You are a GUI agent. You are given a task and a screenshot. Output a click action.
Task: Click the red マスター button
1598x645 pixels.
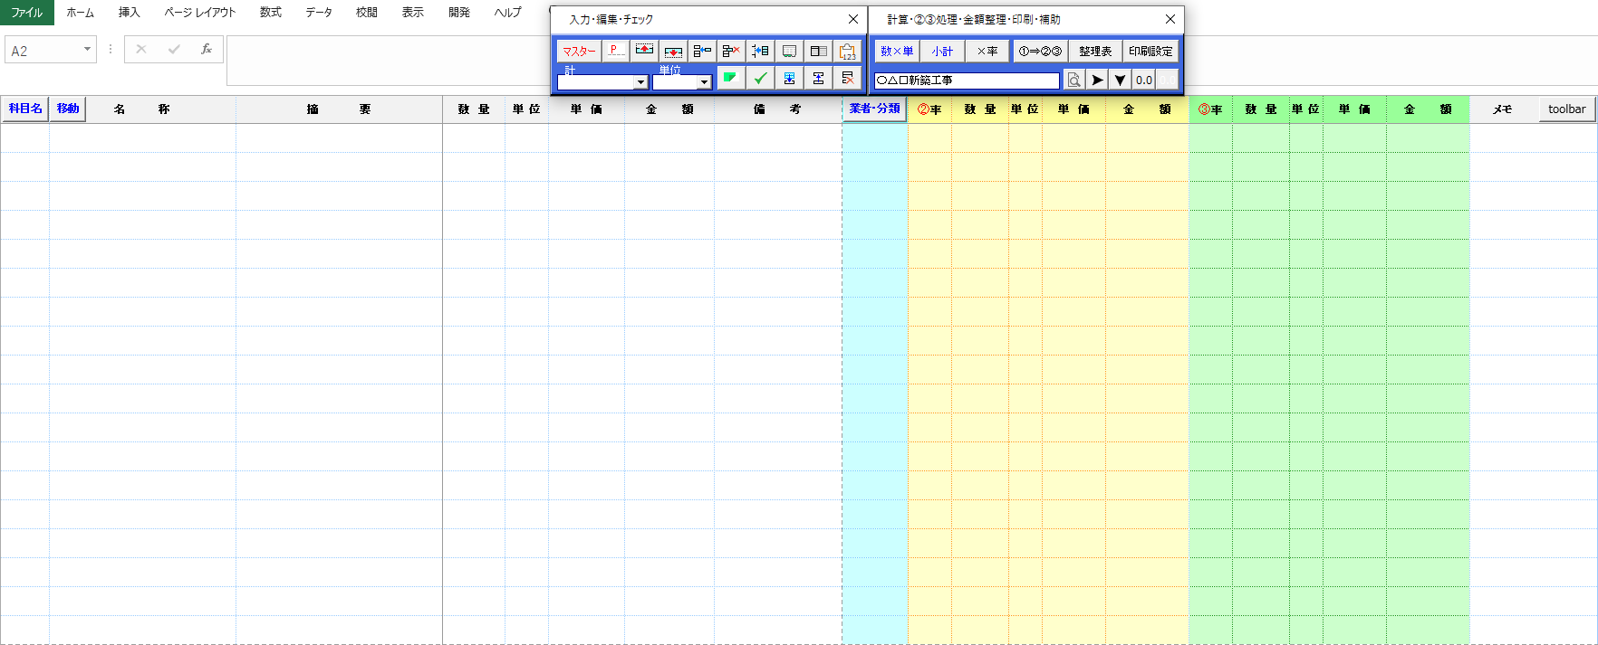point(579,52)
